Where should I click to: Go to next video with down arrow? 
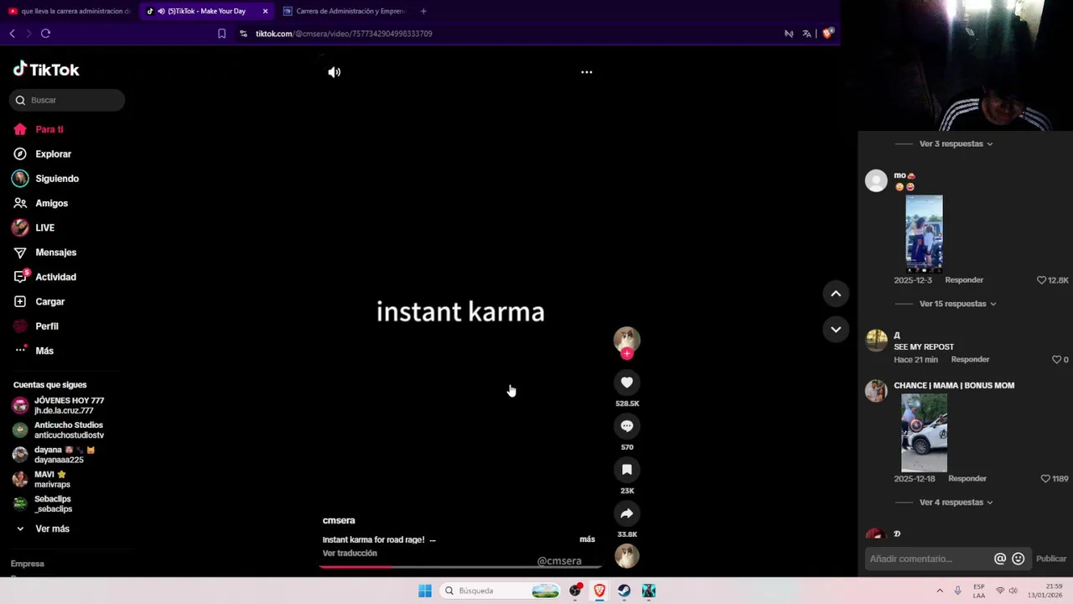pos(836,330)
